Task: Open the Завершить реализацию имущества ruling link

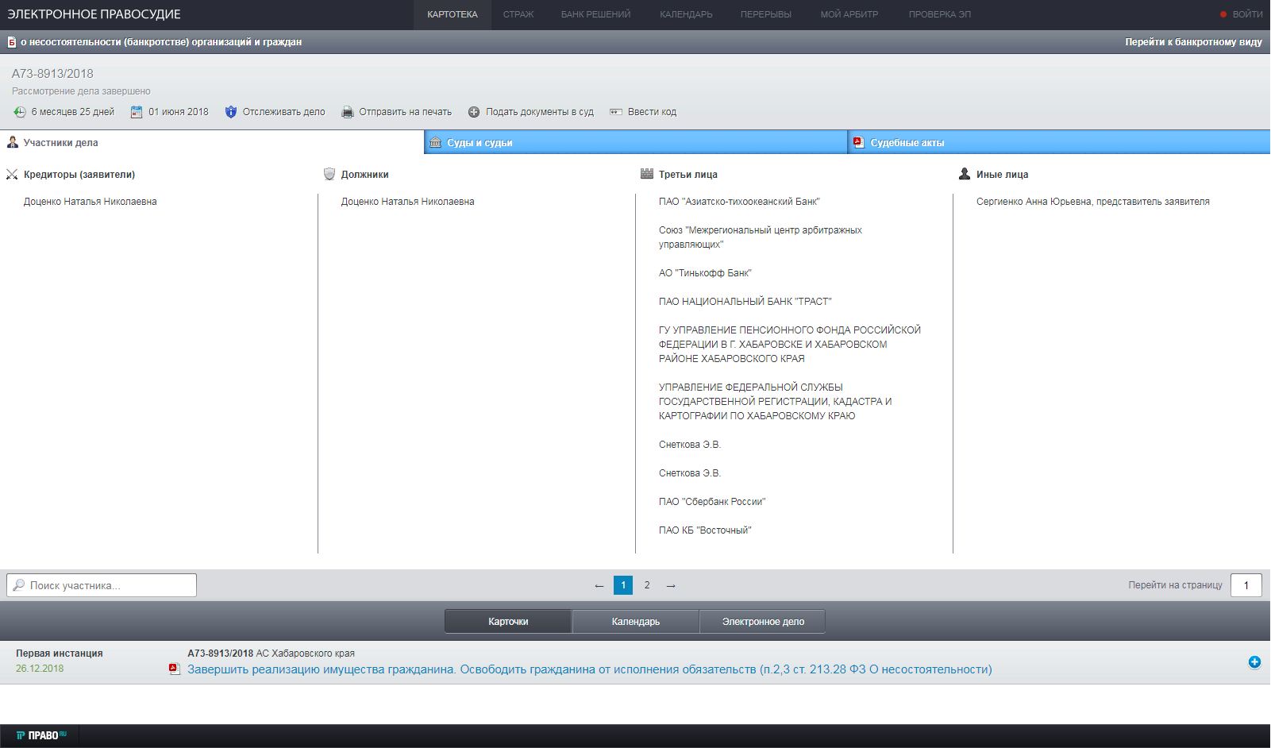Action: point(589,669)
